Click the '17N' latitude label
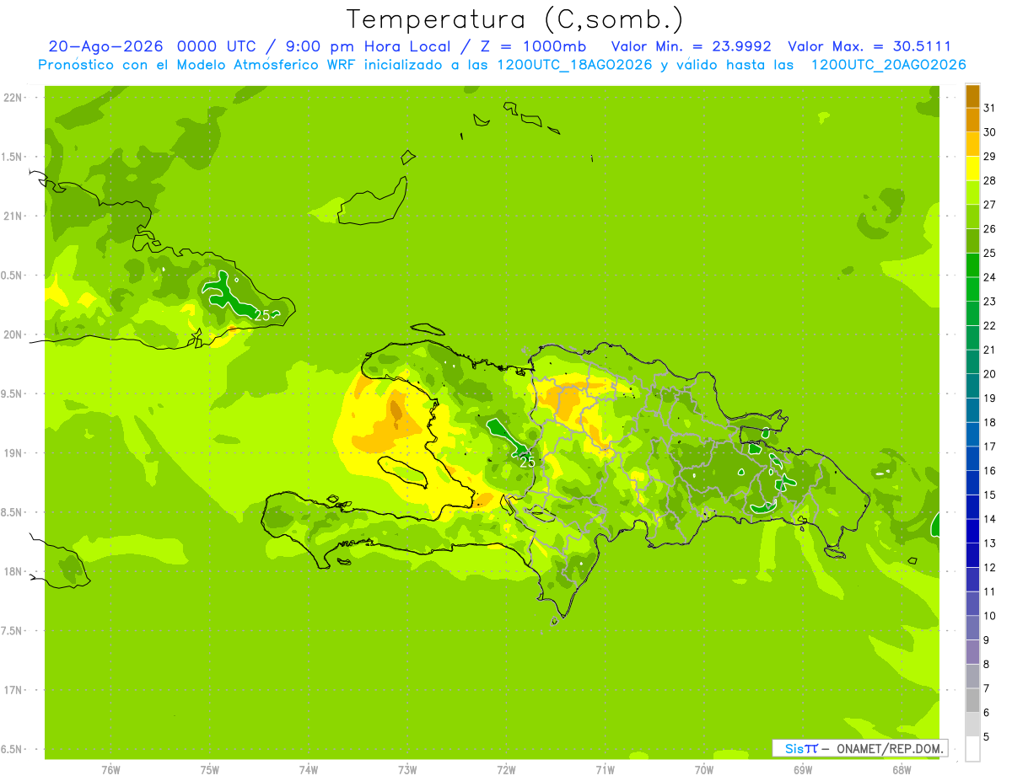 tap(13, 690)
